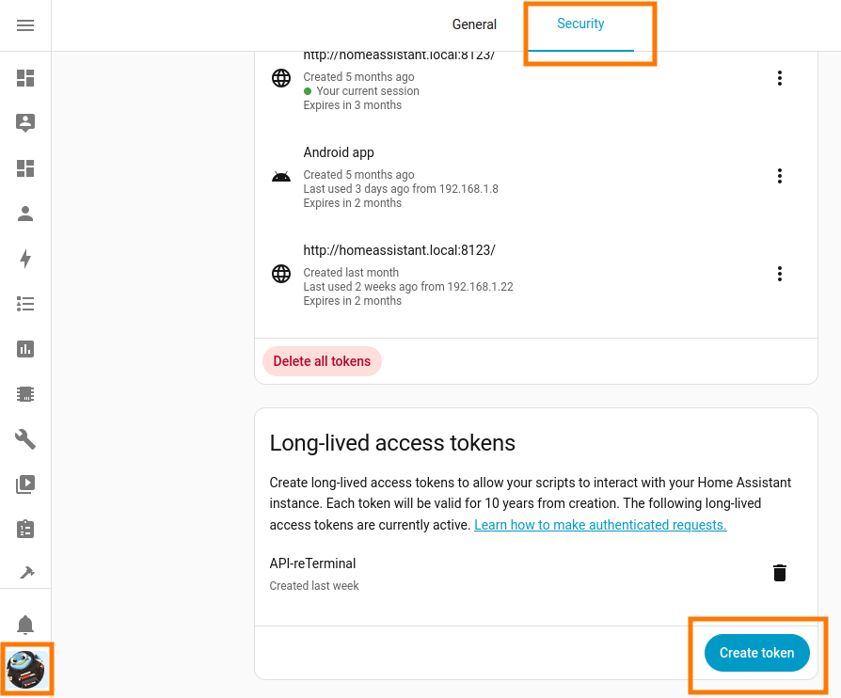Open the wrench icon panel in sidebar
Screen dimensions: 841x698
[25, 439]
